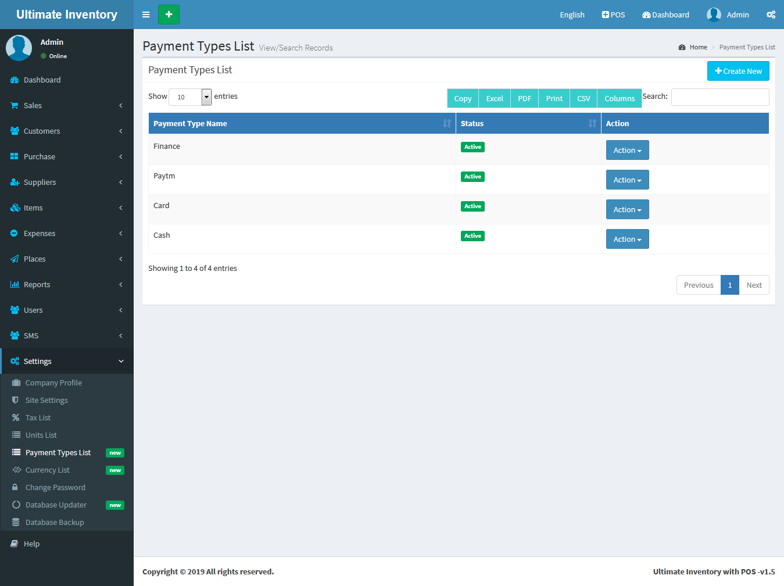Click the Admin avatar in top bar
The image size is (784, 586).
tap(714, 15)
